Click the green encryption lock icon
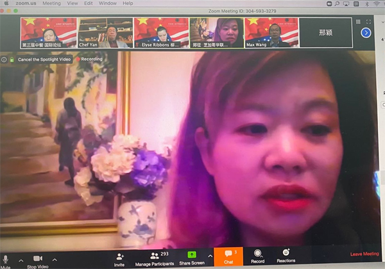The width and height of the screenshot is (385, 269). (x=12, y=60)
